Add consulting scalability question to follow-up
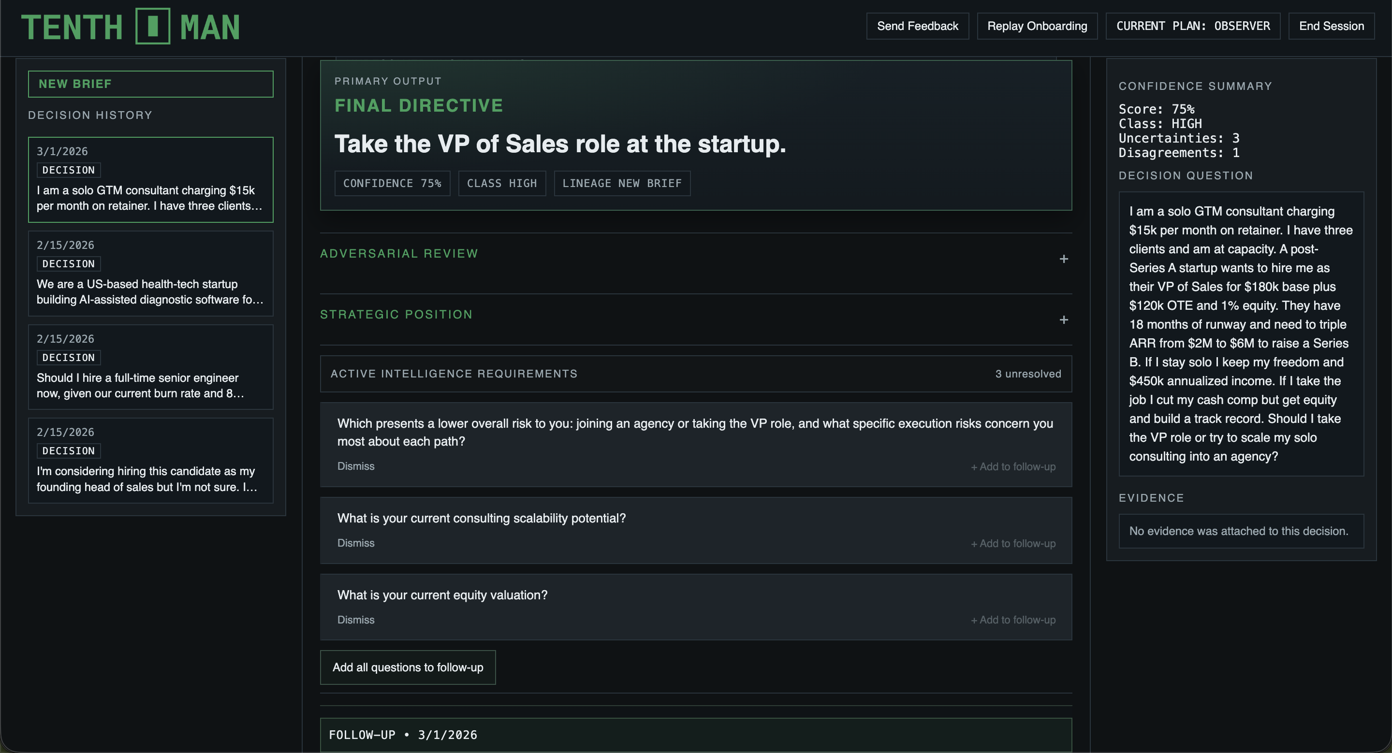The height and width of the screenshot is (753, 1392). point(1012,544)
